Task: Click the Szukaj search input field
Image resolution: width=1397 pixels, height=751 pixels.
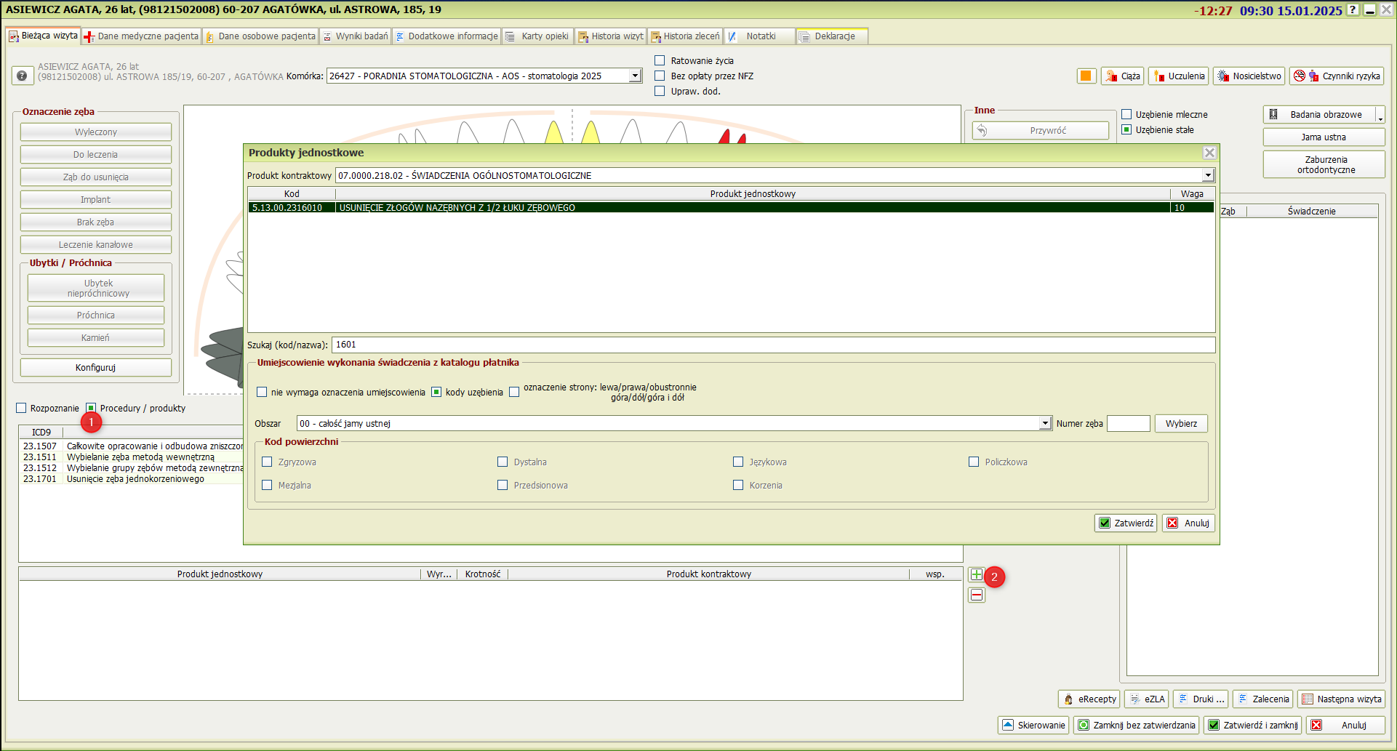Action: (x=772, y=345)
